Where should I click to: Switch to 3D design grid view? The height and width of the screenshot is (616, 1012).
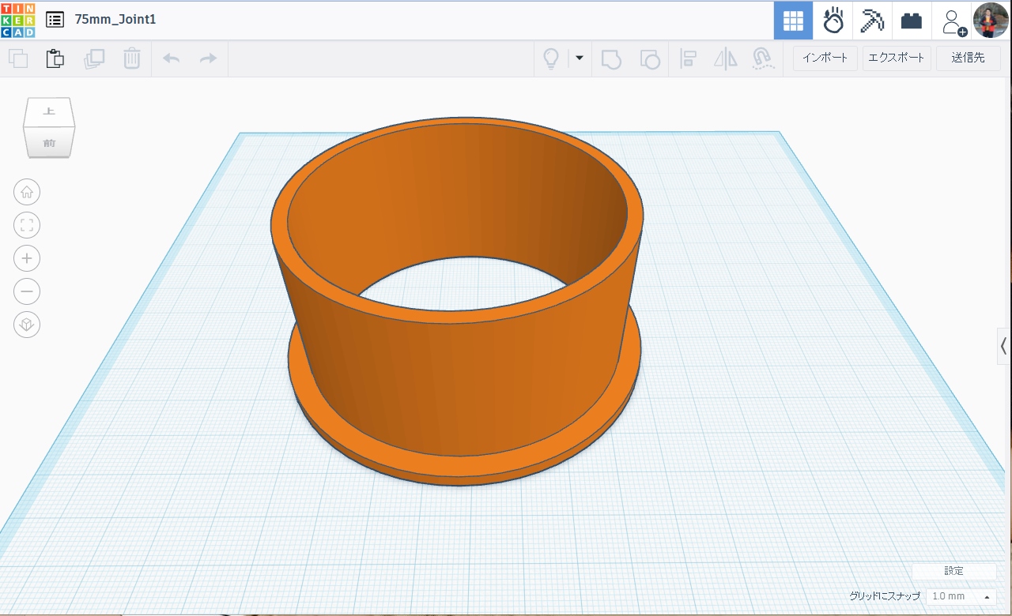793,21
